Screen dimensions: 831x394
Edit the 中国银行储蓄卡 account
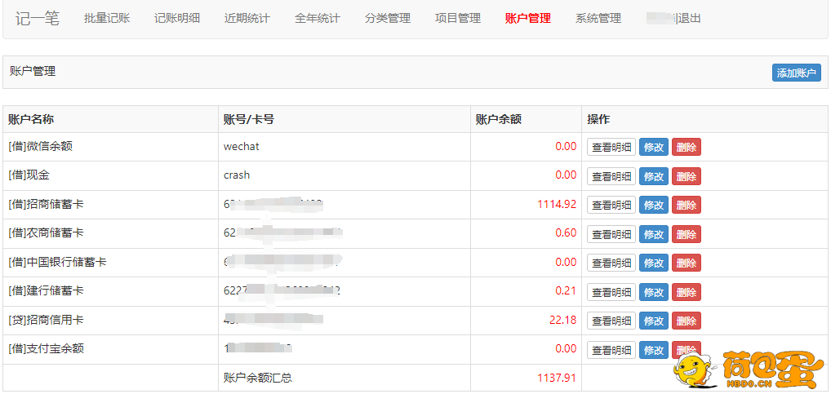coord(654,263)
